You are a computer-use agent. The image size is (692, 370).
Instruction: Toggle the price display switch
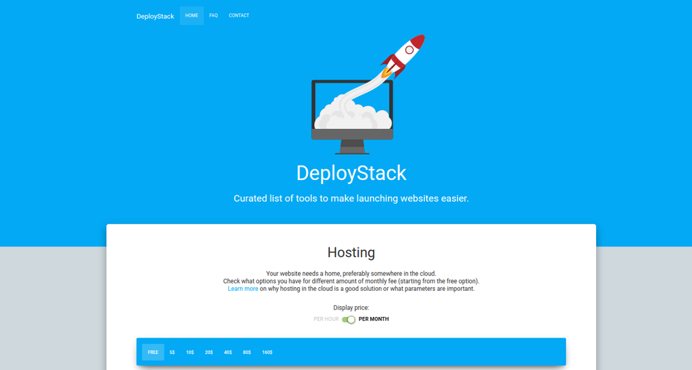coord(348,319)
